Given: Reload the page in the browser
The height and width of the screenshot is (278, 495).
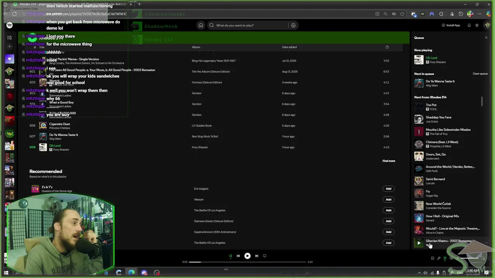Looking at the screenshot, I should click(x=15, y=14).
